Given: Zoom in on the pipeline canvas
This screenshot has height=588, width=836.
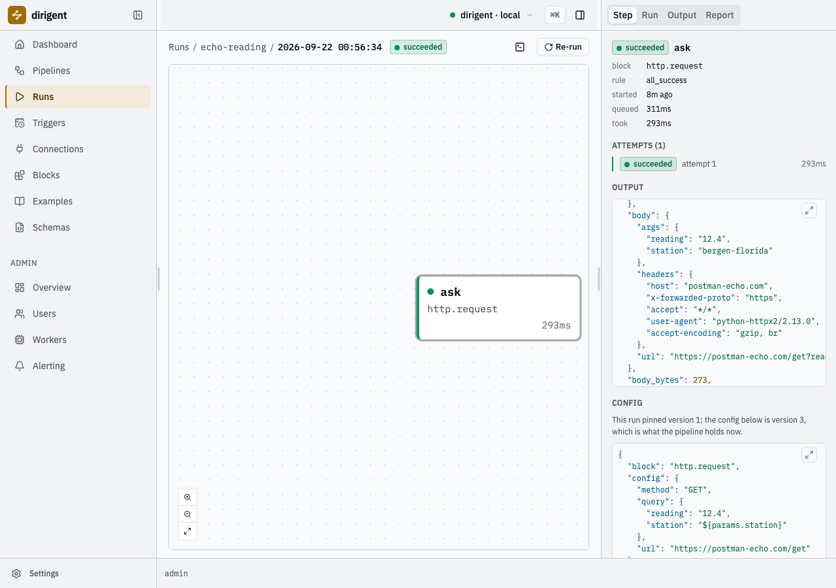Looking at the screenshot, I should [187, 497].
